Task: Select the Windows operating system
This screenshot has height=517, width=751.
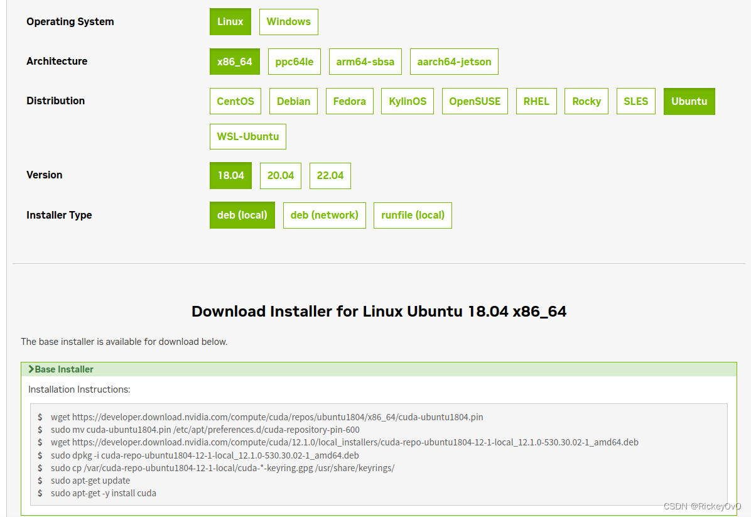Action: pos(288,21)
